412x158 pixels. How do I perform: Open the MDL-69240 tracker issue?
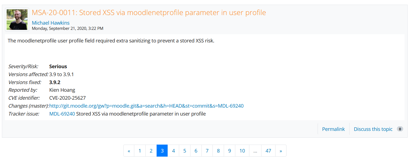tap(62, 114)
